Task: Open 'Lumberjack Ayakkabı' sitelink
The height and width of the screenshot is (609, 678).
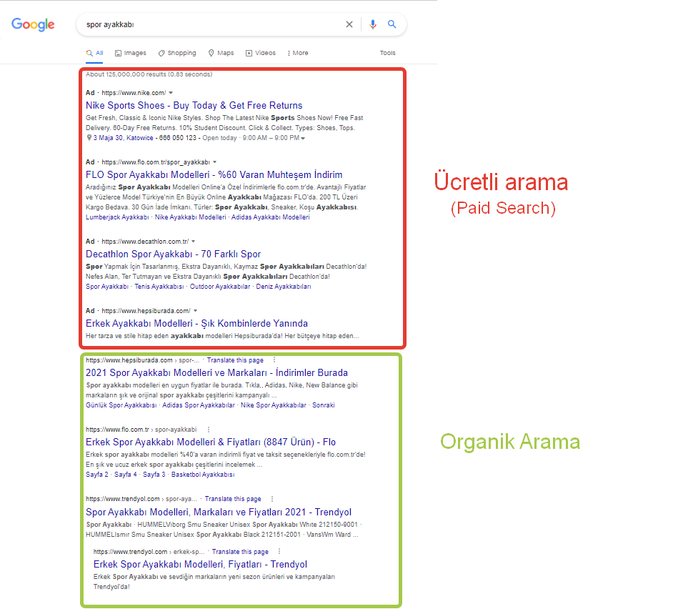Action: (117, 217)
